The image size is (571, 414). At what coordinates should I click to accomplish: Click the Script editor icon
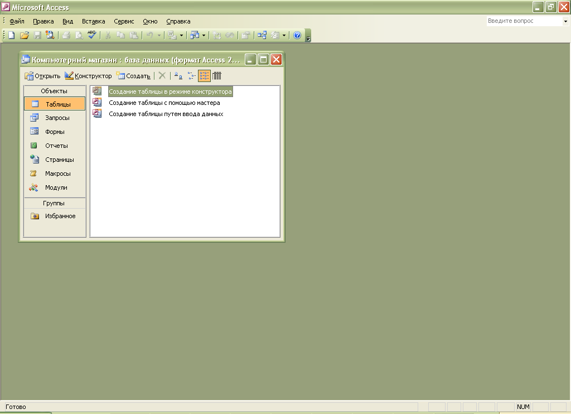pyautogui.click(x=230, y=35)
